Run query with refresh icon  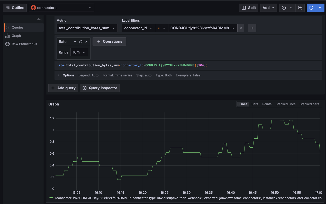click(311, 8)
